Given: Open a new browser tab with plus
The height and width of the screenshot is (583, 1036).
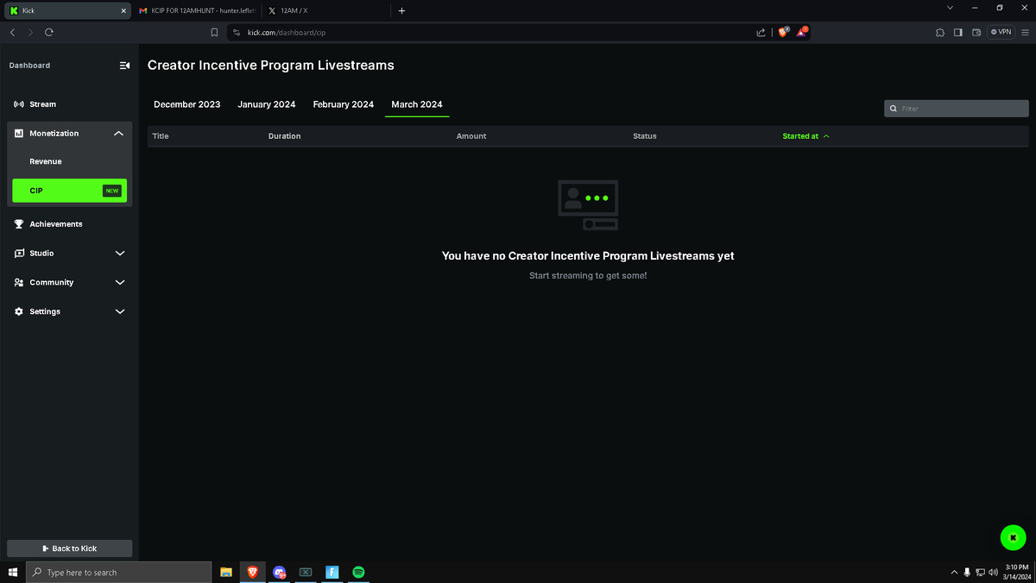Looking at the screenshot, I should [401, 10].
